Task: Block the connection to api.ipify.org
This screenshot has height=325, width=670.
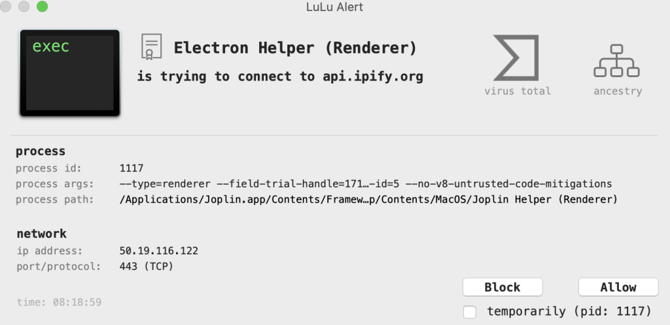Action: [x=502, y=287]
